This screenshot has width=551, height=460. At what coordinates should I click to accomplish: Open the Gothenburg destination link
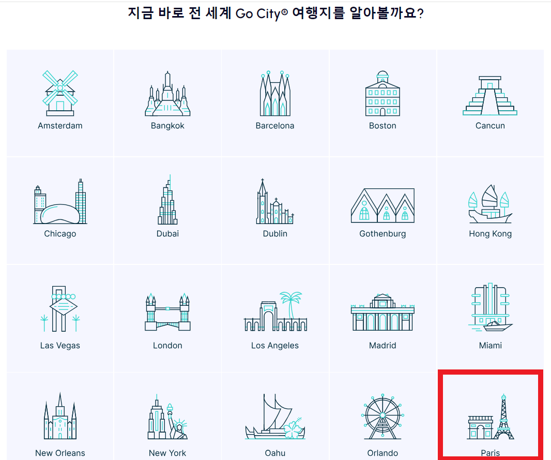click(x=382, y=234)
